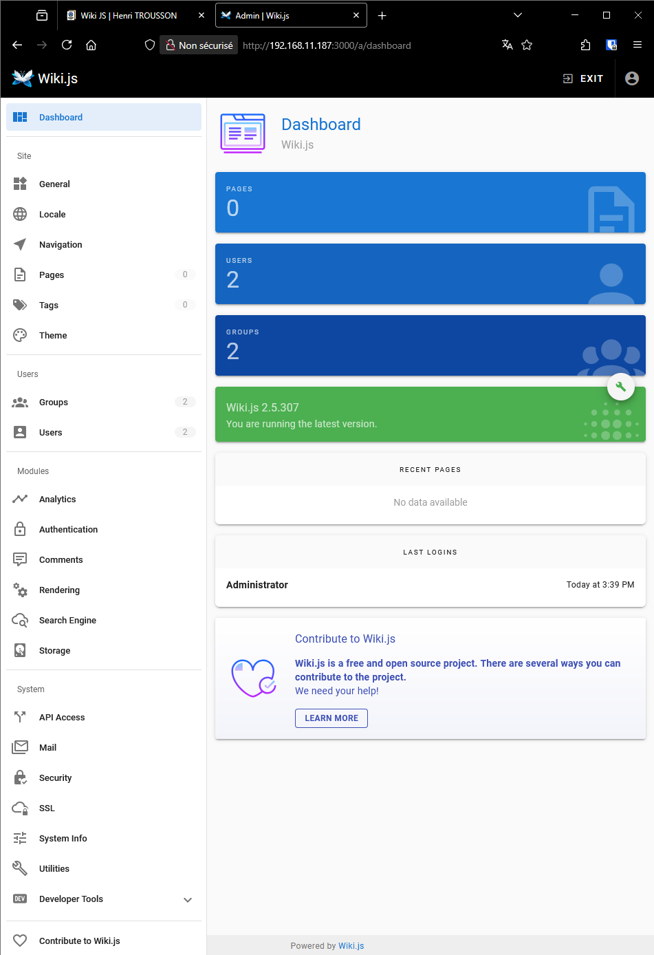Viewport: 654px width, 955px height.
Task: Click the EXIT button
Action: click(x=582, y=78)
